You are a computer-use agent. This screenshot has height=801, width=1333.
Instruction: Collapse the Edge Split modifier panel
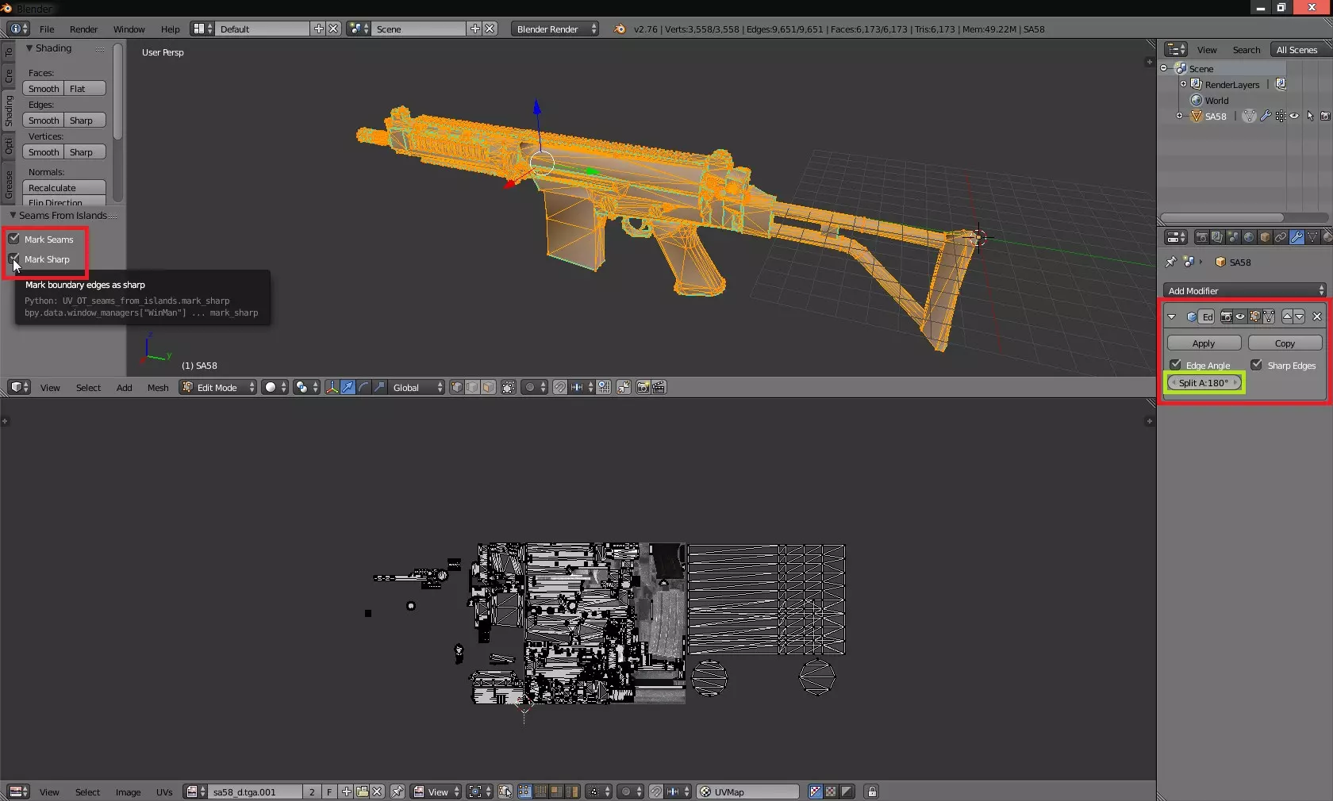coord(1171,316)
